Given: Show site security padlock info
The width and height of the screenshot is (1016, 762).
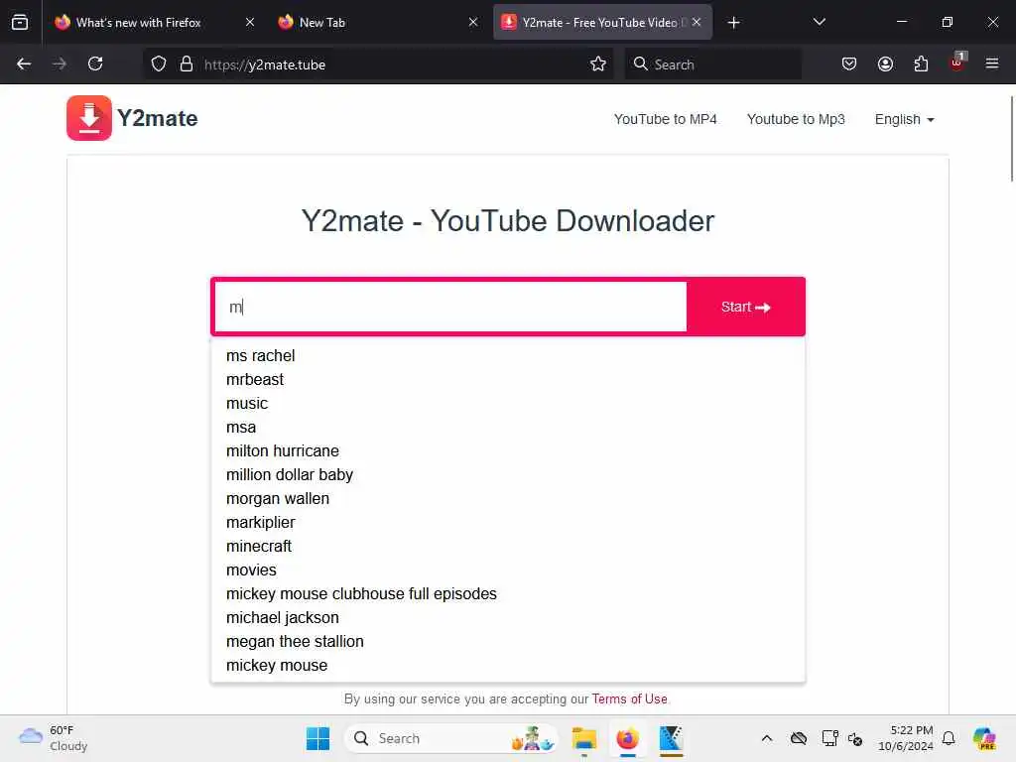Looking at the screenshot, I should [x=187, y=63].
